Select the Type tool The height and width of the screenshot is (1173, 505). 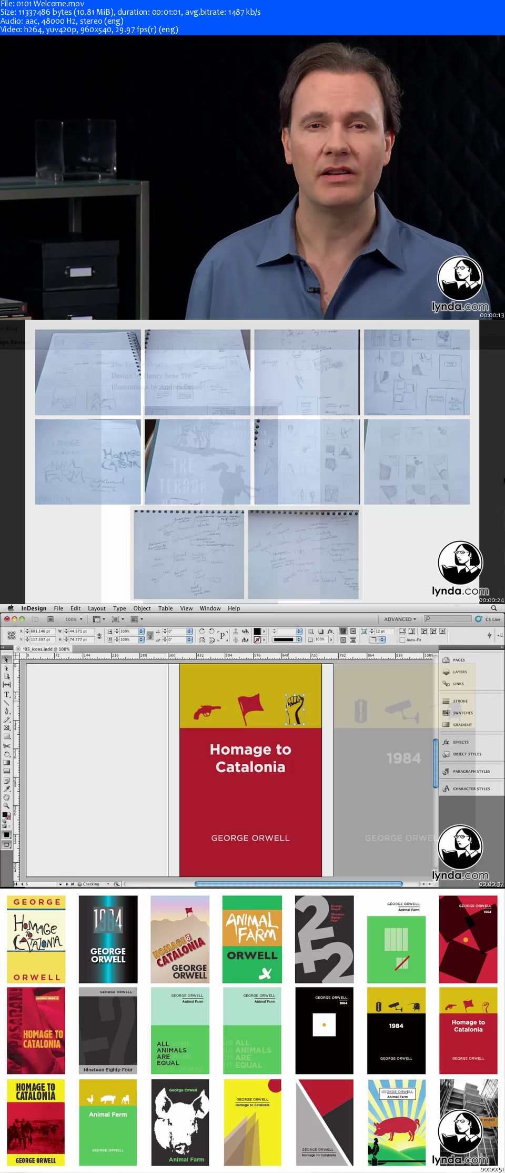[x=7, y=694]
